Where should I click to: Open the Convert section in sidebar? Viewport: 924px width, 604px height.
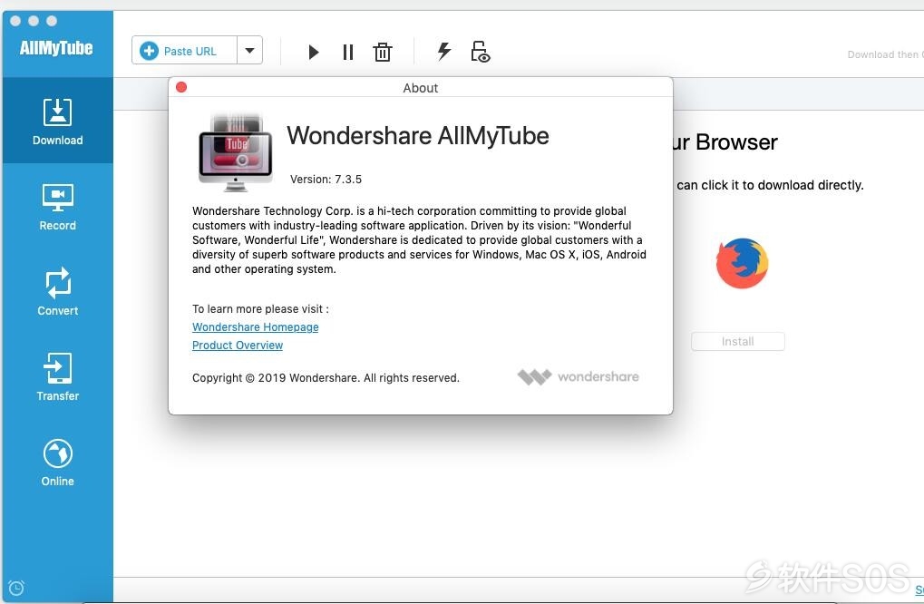58,292
